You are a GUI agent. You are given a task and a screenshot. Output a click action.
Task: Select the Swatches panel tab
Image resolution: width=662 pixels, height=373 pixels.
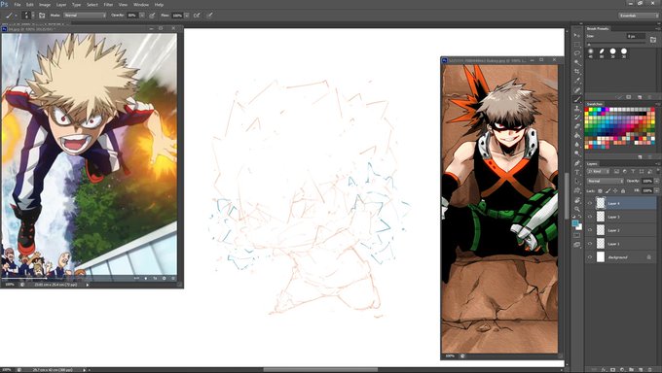pos(595,104)
